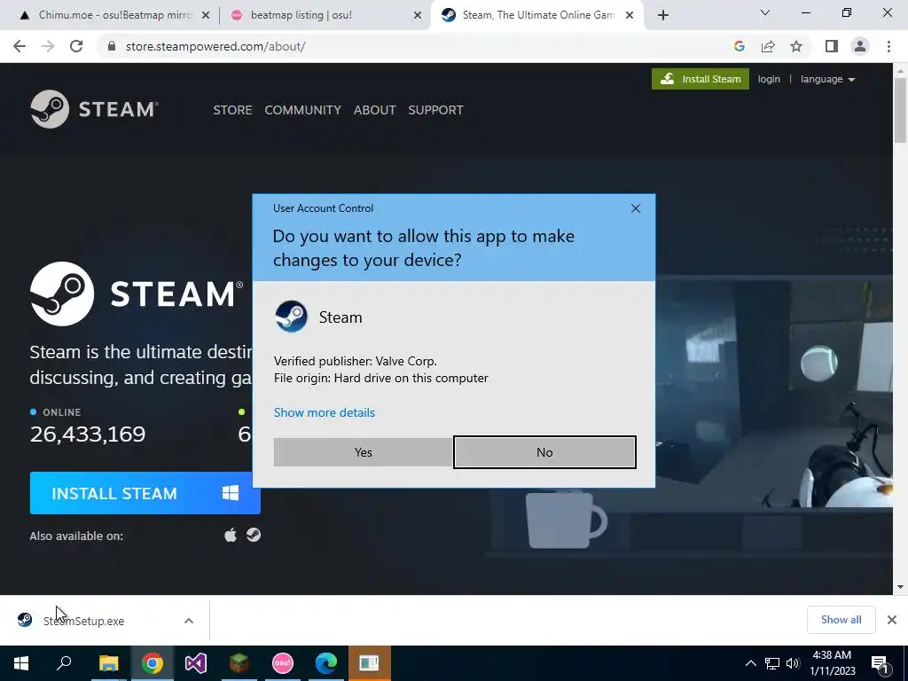
Task: Click the page vertical scrollbar thumb
Action: (900, 109)
